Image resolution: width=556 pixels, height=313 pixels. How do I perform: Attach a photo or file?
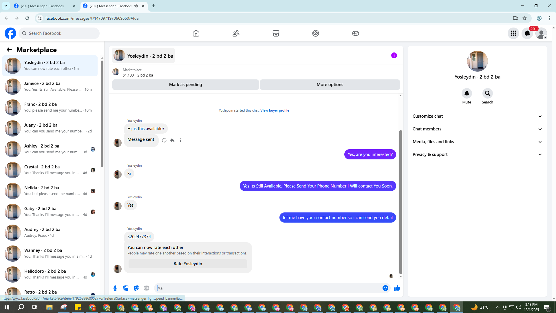click(x=126, y=288)
